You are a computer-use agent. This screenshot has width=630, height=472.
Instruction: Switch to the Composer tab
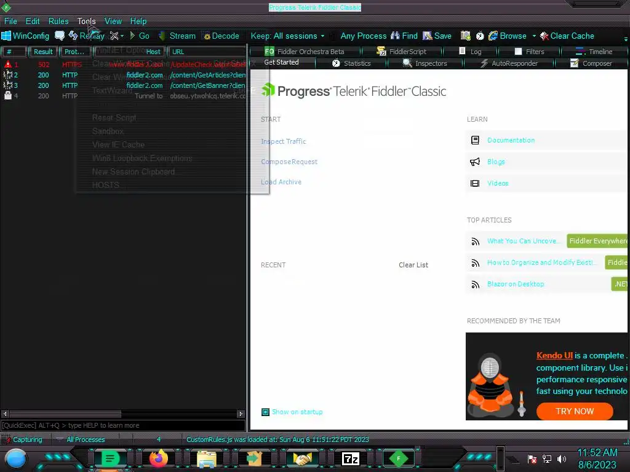pyautogui.click(x=591, y=63)
